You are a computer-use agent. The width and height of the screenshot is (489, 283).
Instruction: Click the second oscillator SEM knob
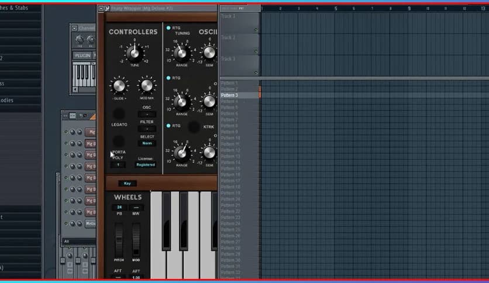(x=209, y=101)
